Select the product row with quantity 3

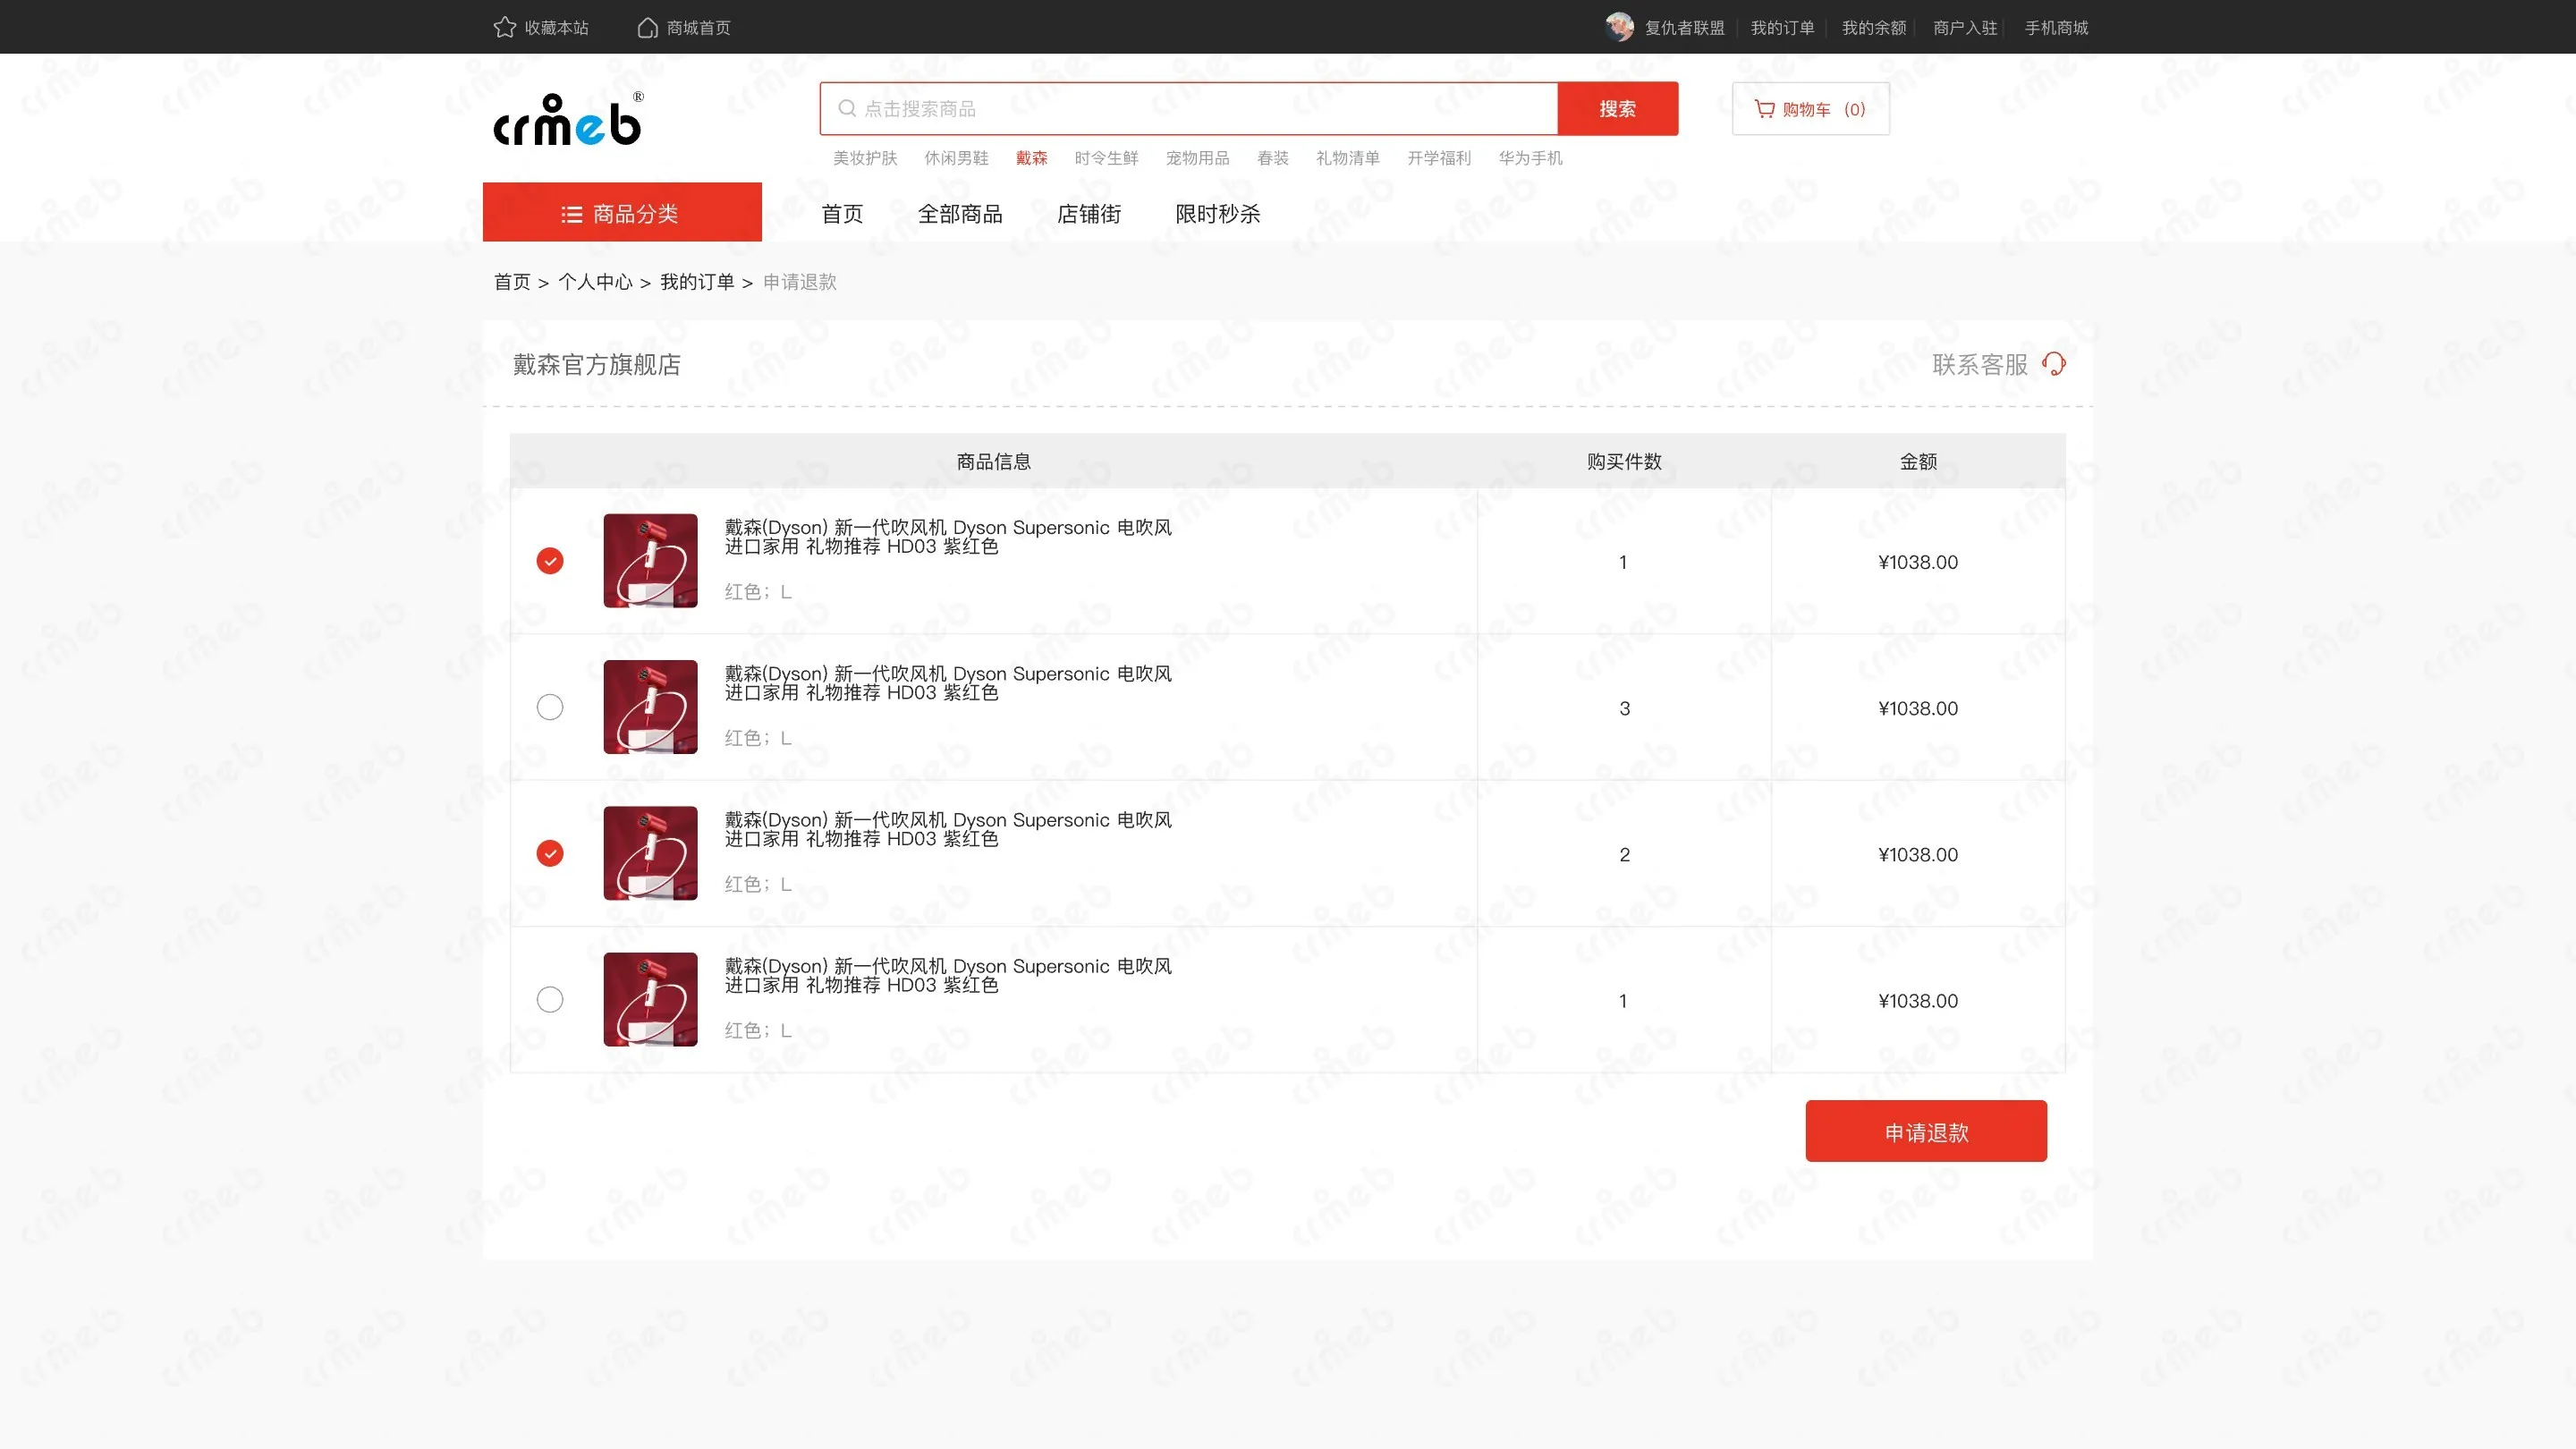[550, 707]
